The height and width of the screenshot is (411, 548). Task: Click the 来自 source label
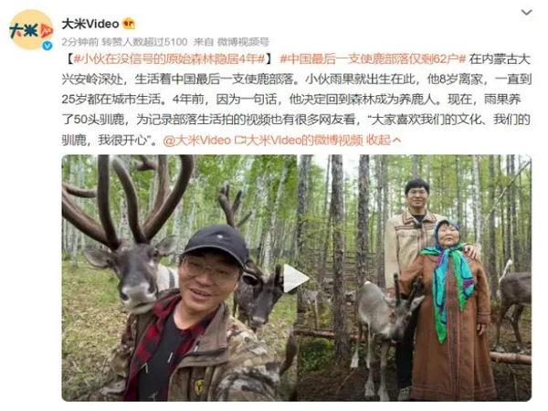coord(204,42)
